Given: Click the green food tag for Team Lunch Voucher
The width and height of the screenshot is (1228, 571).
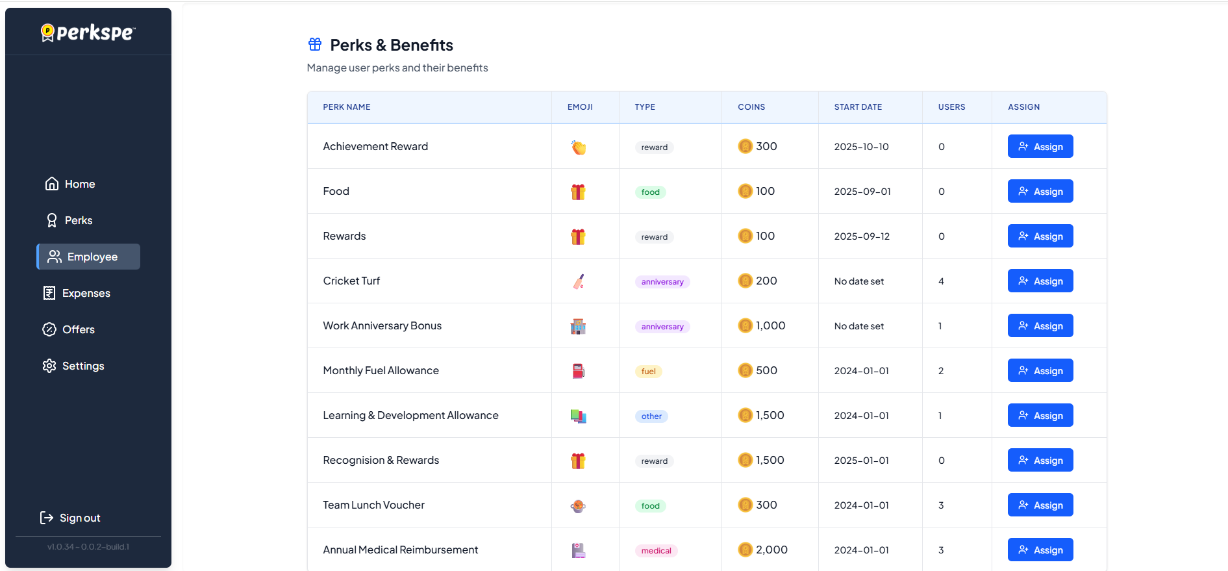Looking at the screenshot, I should click(650, 506).
